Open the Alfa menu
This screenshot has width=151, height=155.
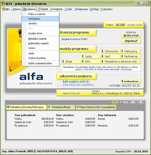[x=6, y=9]
